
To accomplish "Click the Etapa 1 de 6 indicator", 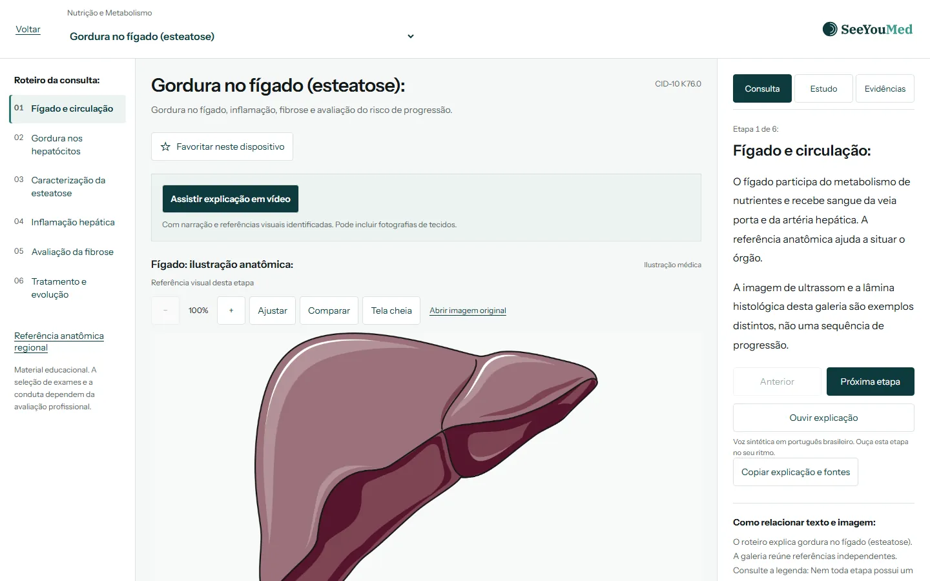I will pos(756,129).
